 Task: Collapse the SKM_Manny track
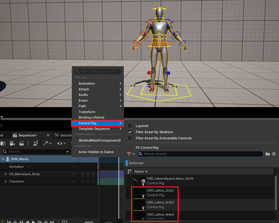coord(3,159)
